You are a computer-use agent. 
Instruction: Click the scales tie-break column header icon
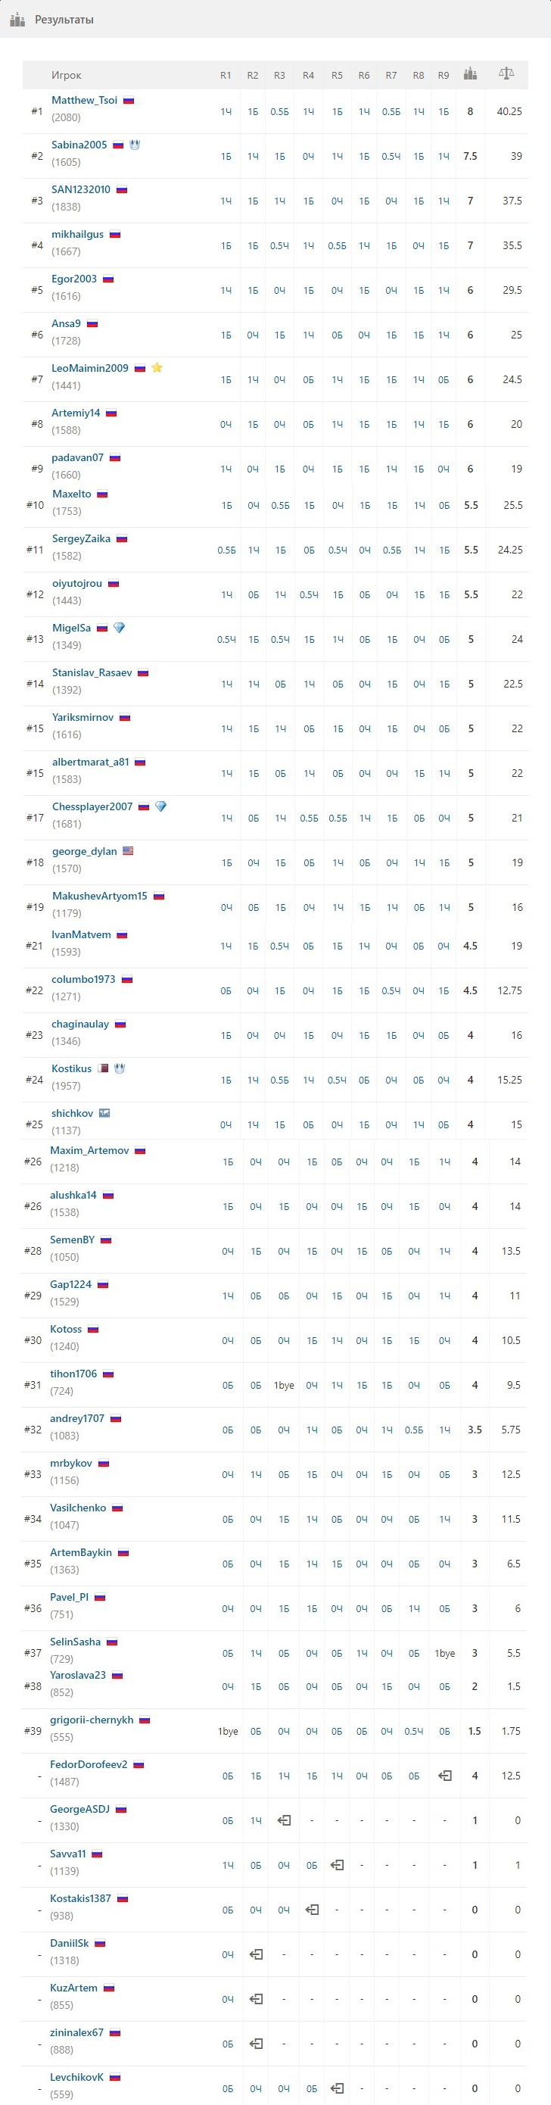coord(506,73)
